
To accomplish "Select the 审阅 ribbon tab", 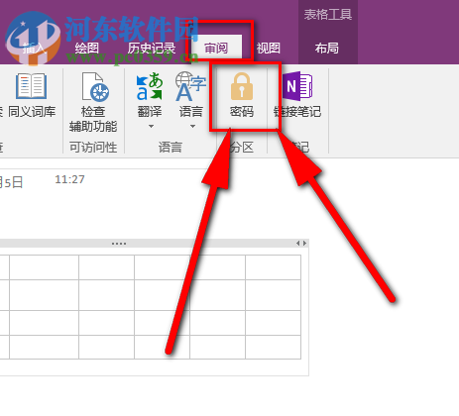I will [216, 49].
